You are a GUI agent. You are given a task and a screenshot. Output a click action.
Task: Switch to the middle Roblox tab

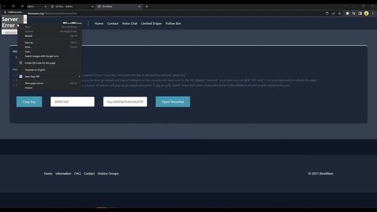[x=71, y=6]
